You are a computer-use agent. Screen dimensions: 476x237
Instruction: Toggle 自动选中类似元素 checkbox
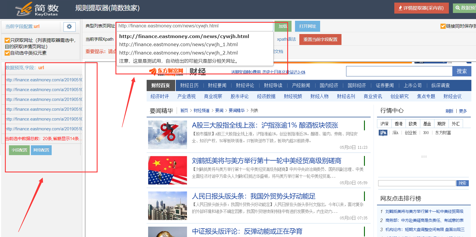point(7,53)
